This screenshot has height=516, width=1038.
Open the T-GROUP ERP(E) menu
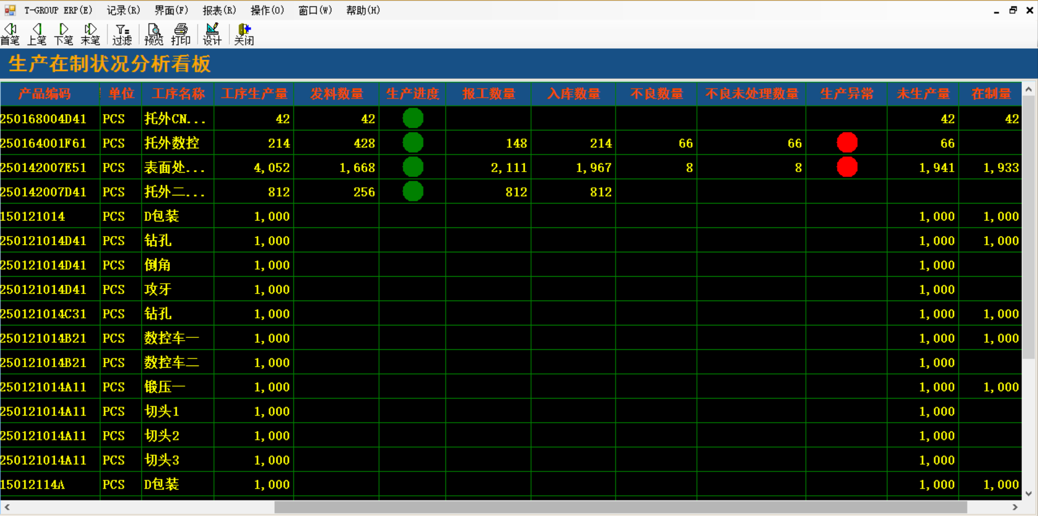coord(58,10)
